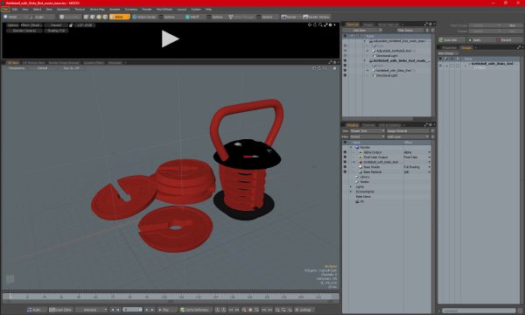Click maximize icon of Shading panel
The image size is (525, 315).
[x=426, y=125]
